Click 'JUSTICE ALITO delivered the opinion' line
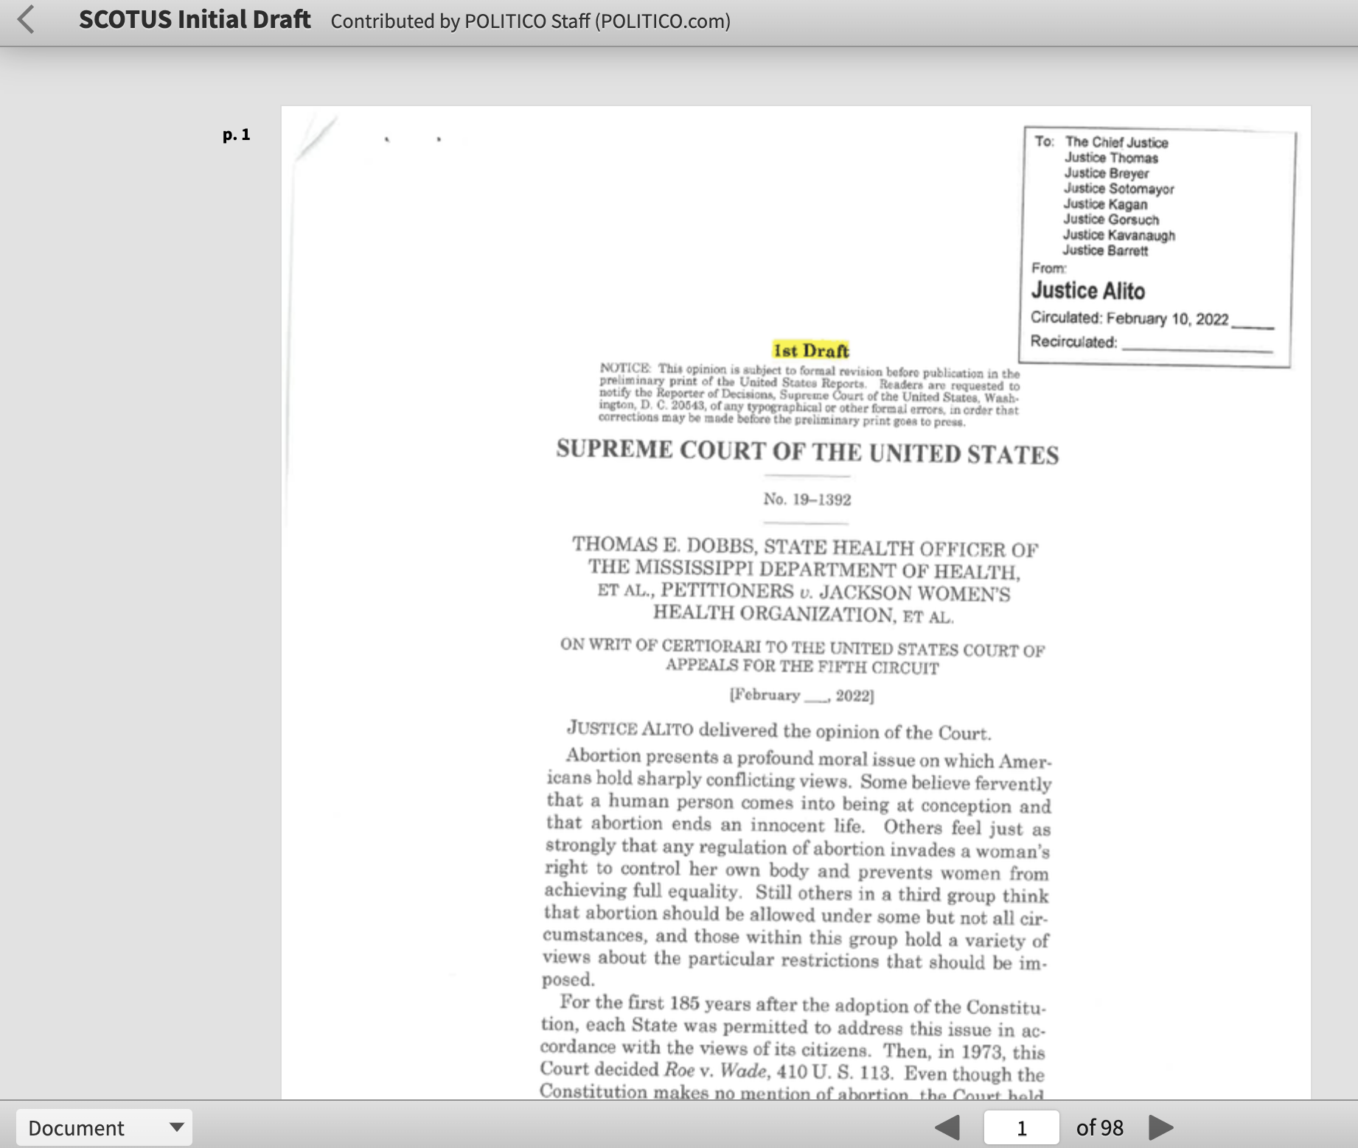Viewport: 1358px width, 1148px height. pos(779,731)
